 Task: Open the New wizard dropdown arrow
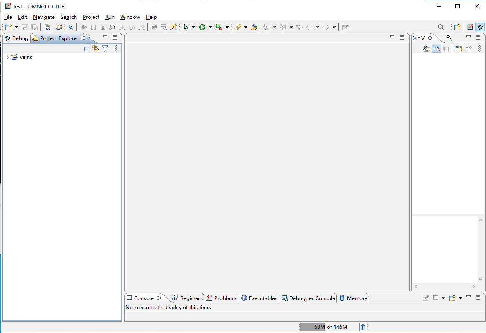tap(16, 27)
